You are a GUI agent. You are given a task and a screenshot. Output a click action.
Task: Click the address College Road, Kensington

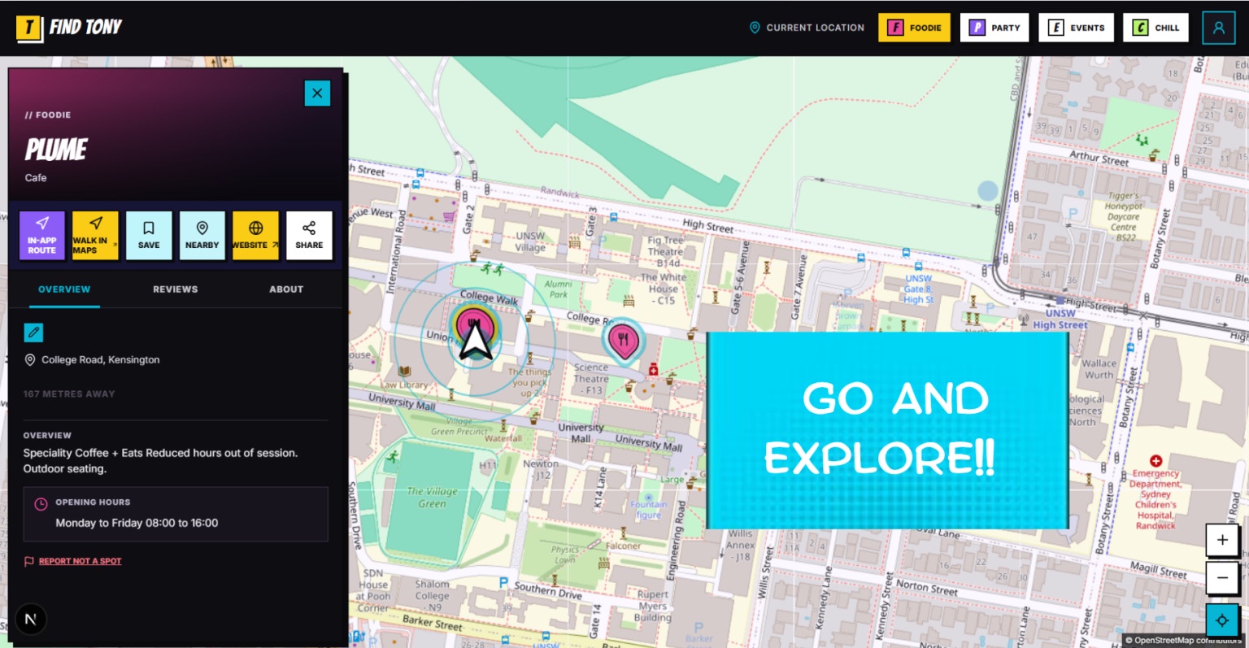101,359
